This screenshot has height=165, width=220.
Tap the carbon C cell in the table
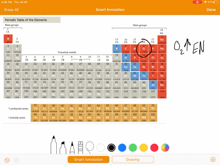point(126,49)
